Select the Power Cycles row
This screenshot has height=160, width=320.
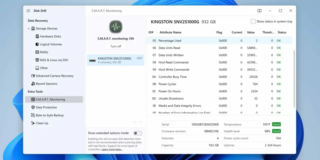219,84
